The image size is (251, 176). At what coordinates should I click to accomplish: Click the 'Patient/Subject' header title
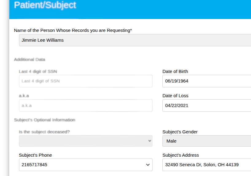[45, 5]
